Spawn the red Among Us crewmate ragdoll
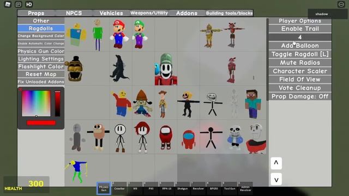 [166, 137]
